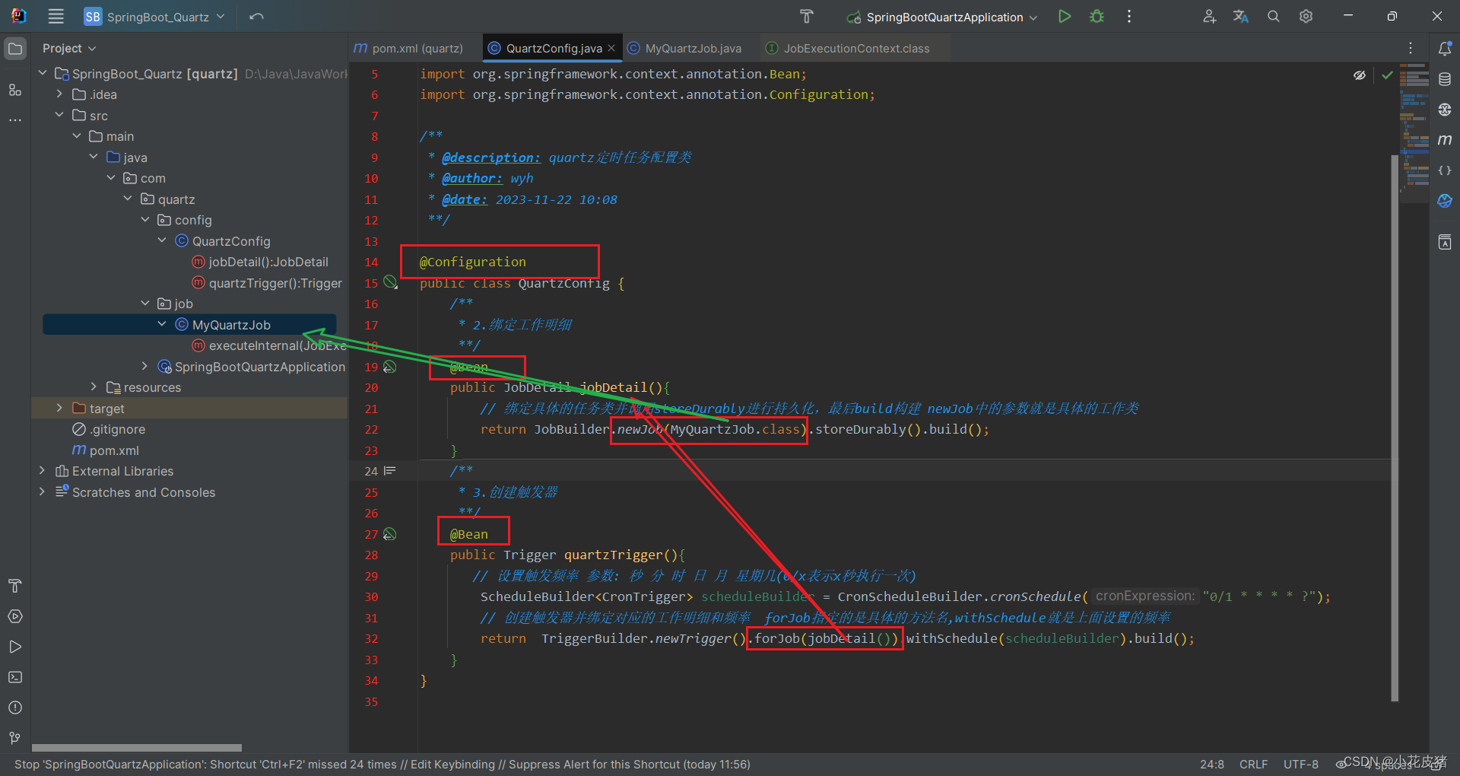Change CRLF line separator
Viewport: 1460px width, 776px height.
(x=1253, y=765)
